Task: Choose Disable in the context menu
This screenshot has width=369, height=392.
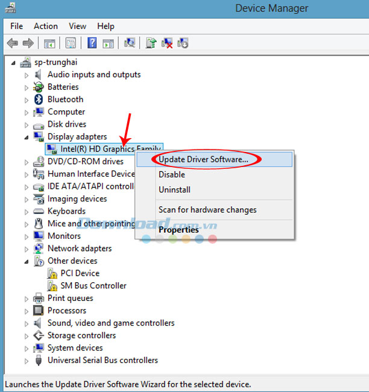Action: [x=215, y=174]
